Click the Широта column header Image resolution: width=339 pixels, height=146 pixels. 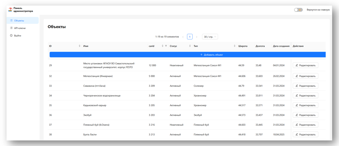coord(243,46)
